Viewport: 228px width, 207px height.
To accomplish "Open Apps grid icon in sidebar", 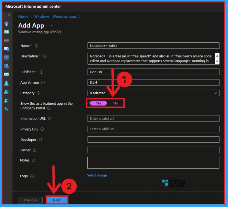I will (6, 57).
